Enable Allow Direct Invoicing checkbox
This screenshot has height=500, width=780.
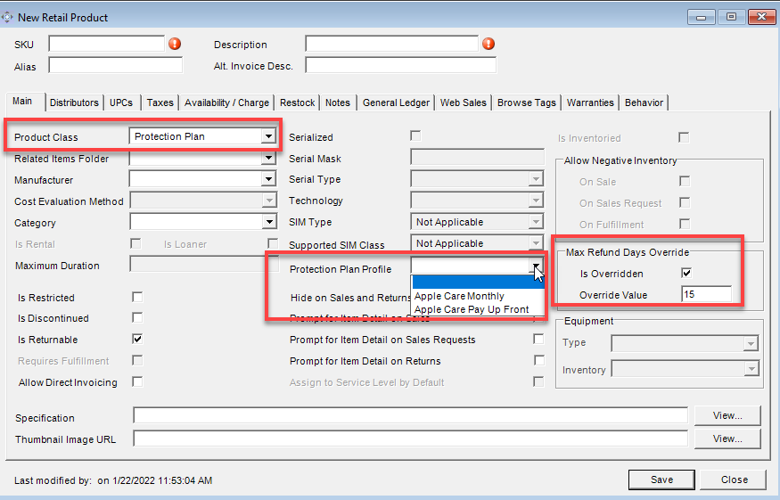click(137, 381)
